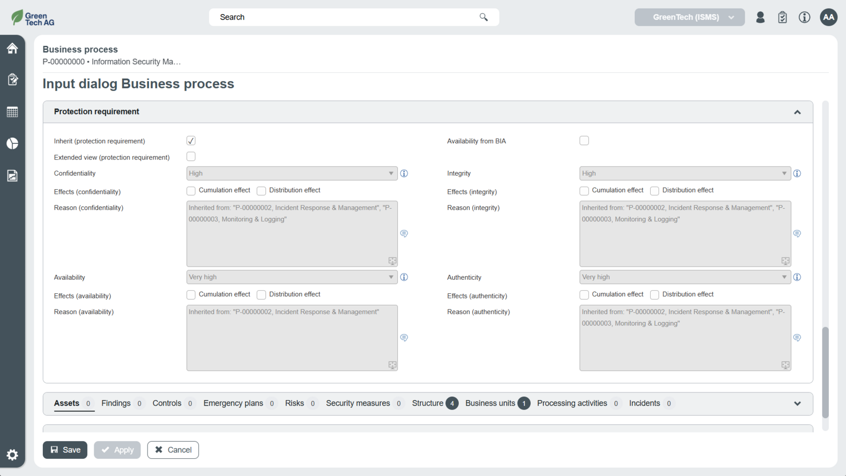This screenshot has height=476, width=846.
Task: Click the vertical scrollbar on the right
Action: click(x=825, y=372)
